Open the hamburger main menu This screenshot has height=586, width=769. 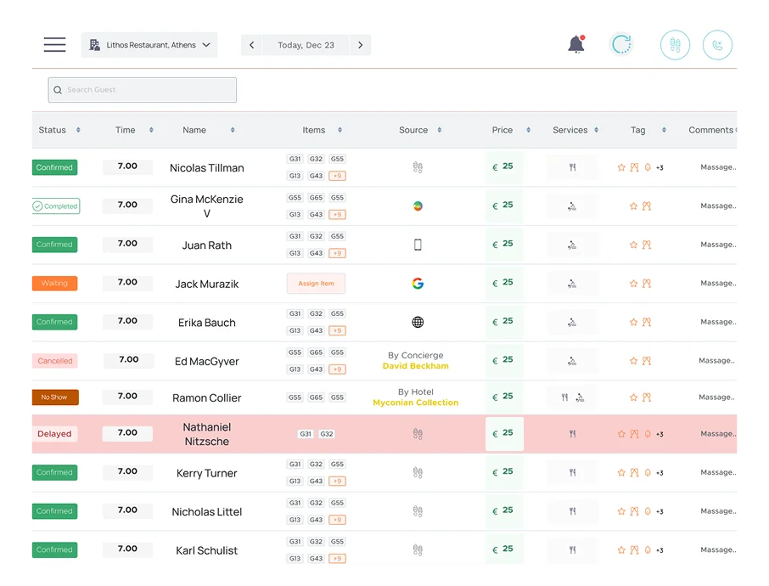[x=54, y=45]
